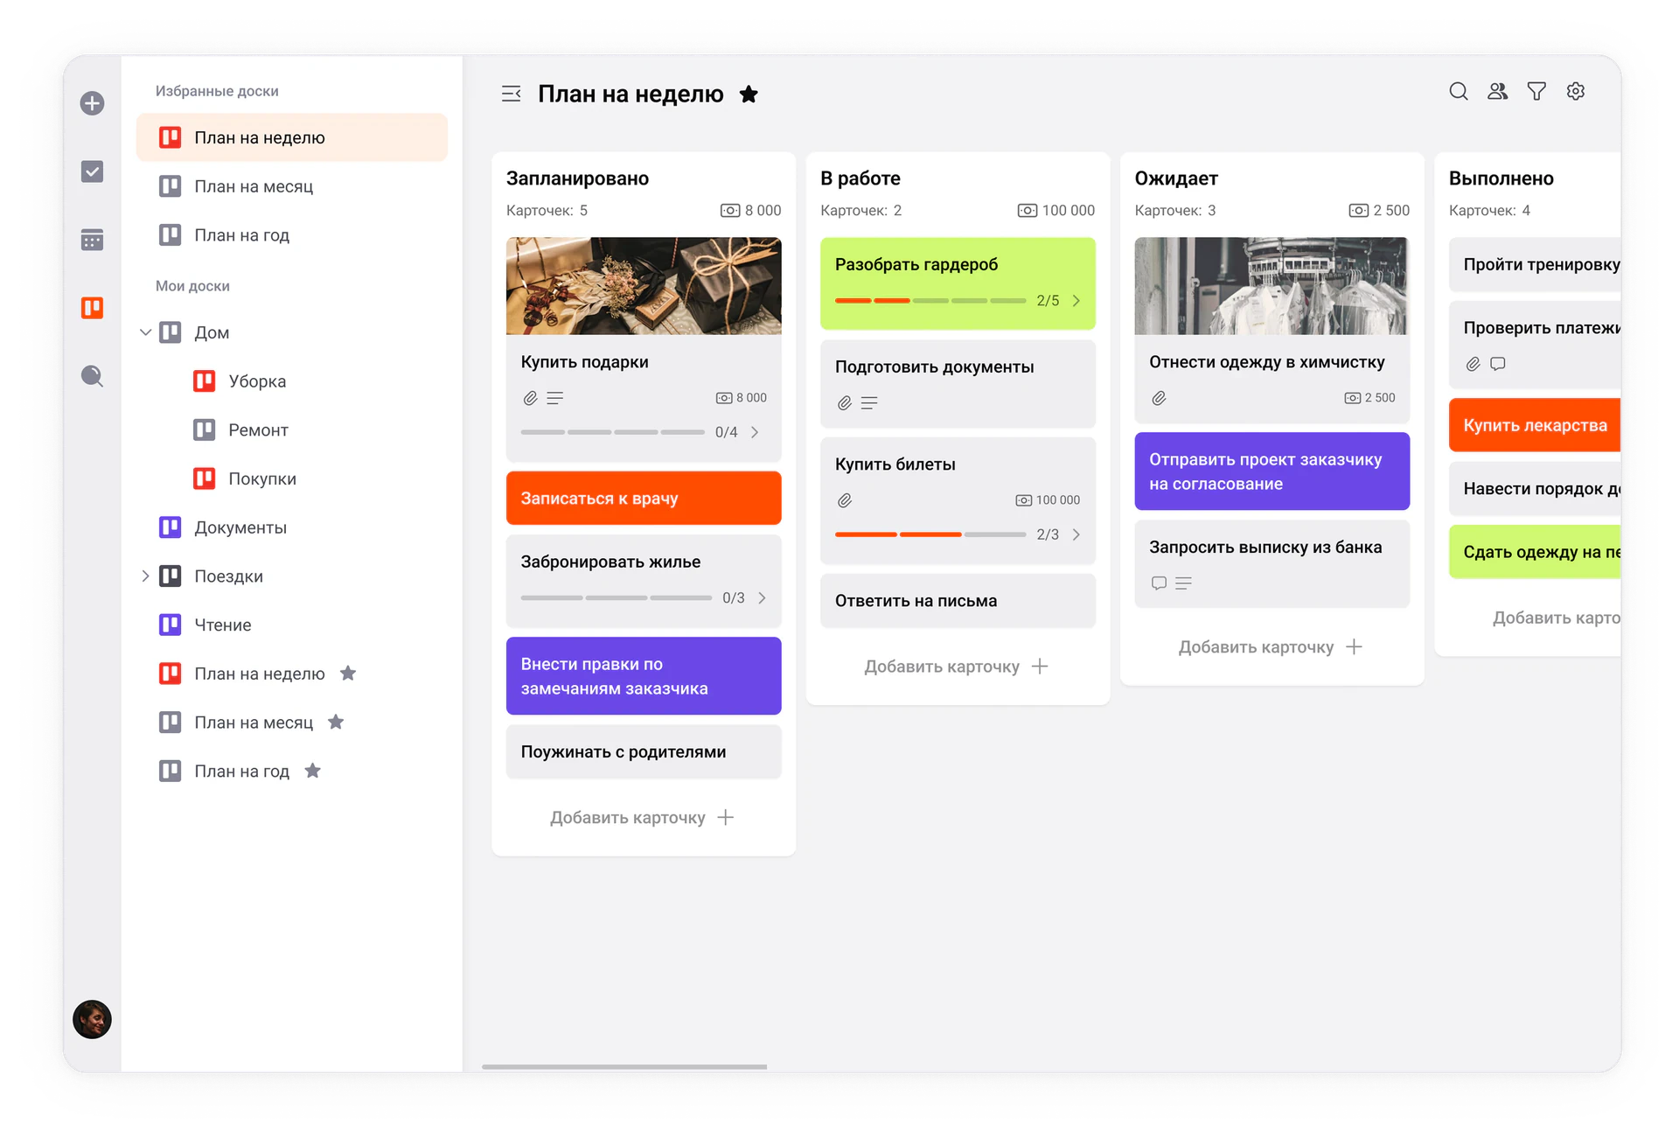
Task: Open the card Ответить на письма
Action: click(x=958, y=601)
